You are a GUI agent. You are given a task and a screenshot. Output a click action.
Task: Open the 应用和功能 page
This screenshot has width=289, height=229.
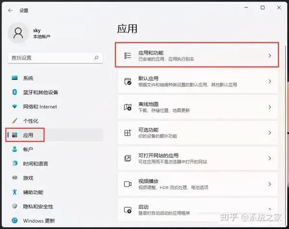click(198, 56)
